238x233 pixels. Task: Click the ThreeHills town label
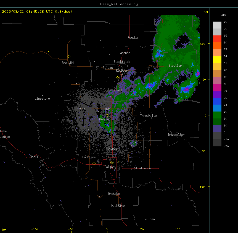point(148,116)
